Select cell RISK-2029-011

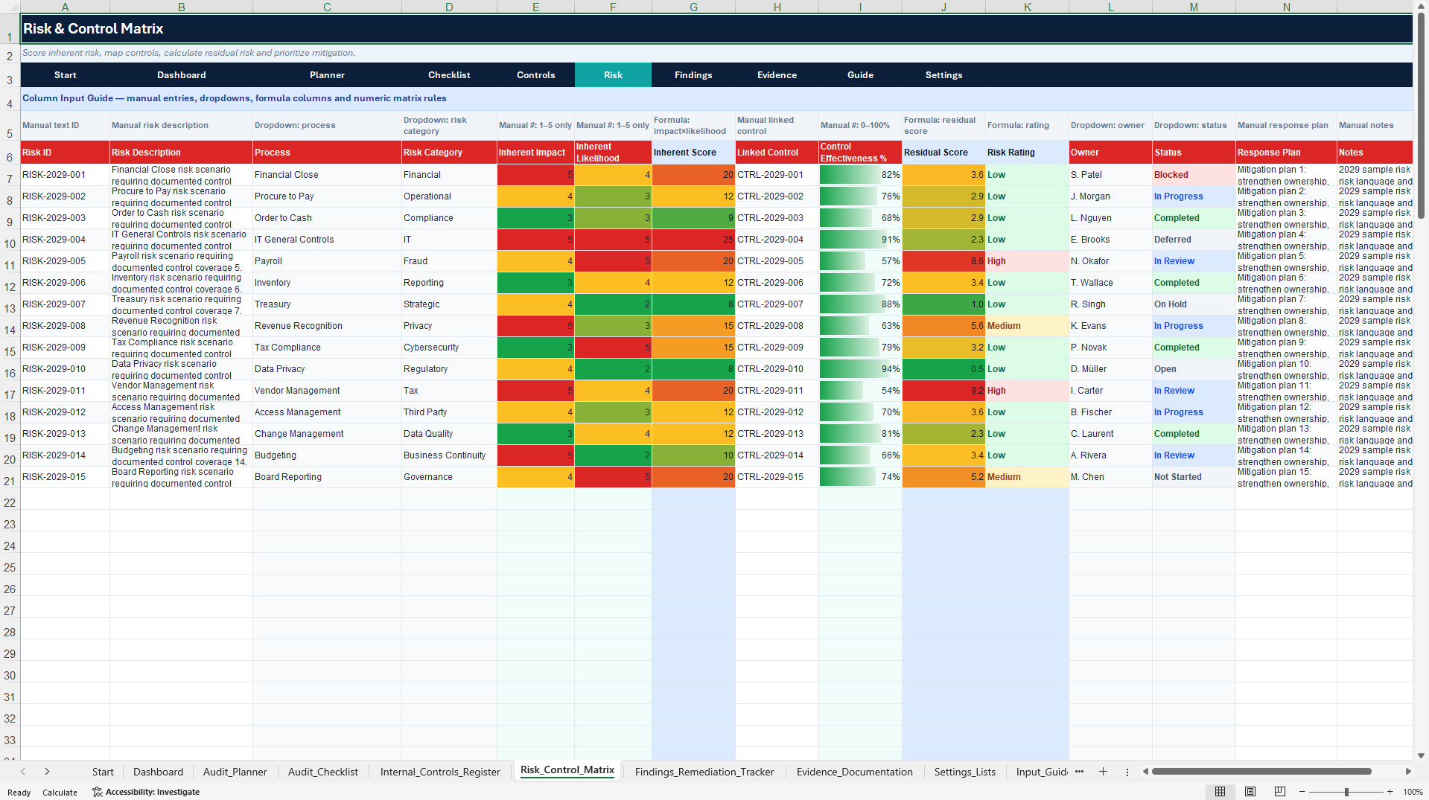(65, 391)
